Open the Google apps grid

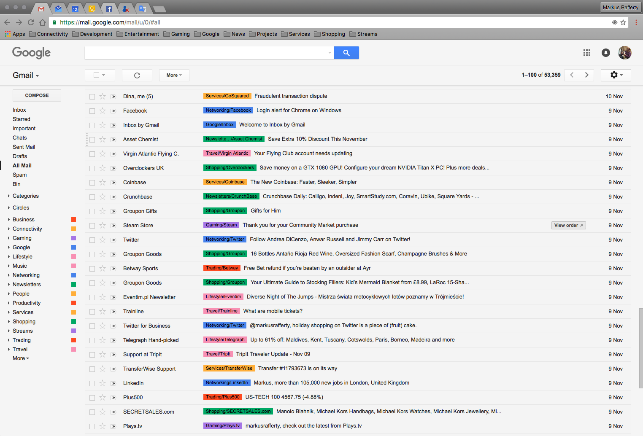click(586, 53)
